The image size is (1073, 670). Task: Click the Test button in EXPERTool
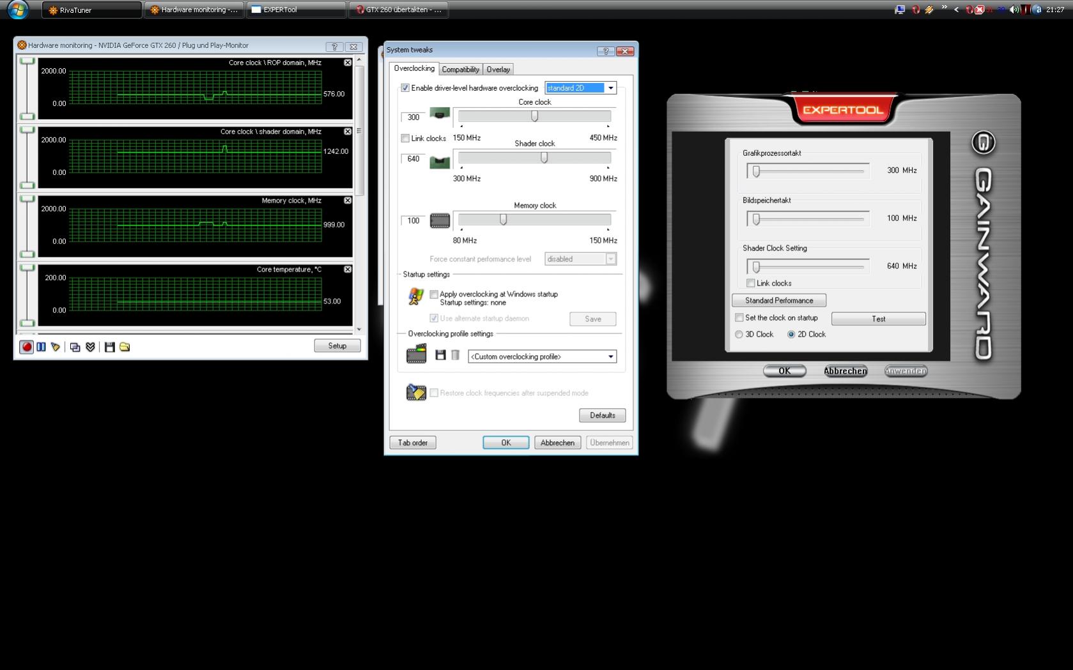878,319
